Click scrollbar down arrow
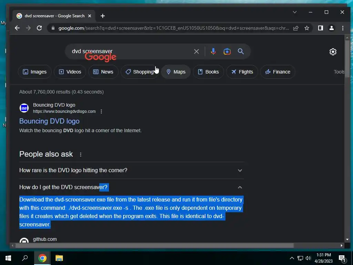353x265 pixels. point(347,239)
